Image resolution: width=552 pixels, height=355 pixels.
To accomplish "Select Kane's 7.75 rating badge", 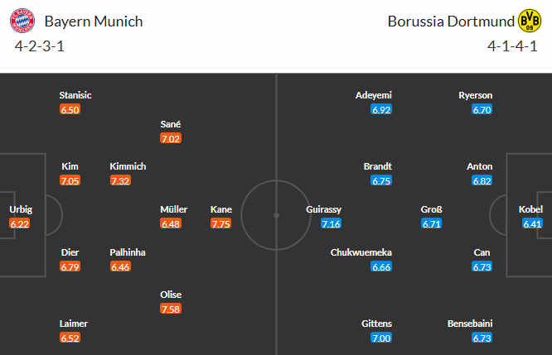I will [x=220, y=223].
